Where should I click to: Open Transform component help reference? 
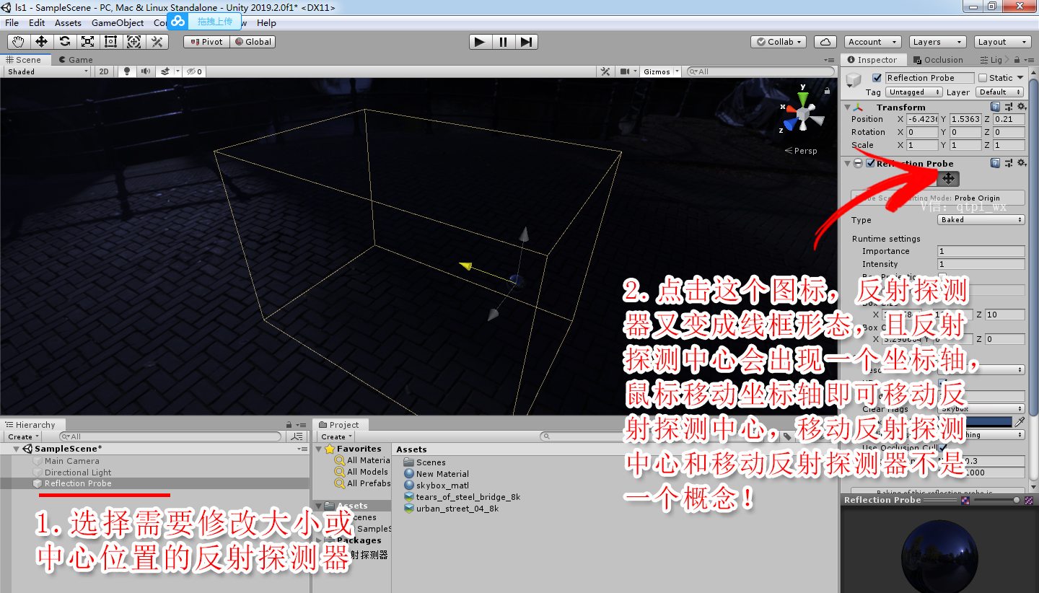coord(996,107)
